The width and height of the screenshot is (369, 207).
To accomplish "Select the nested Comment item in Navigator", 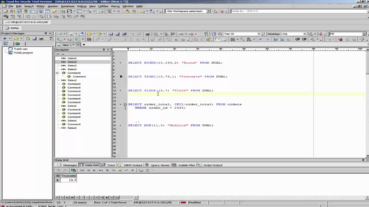I will click(x=79, y=77).
